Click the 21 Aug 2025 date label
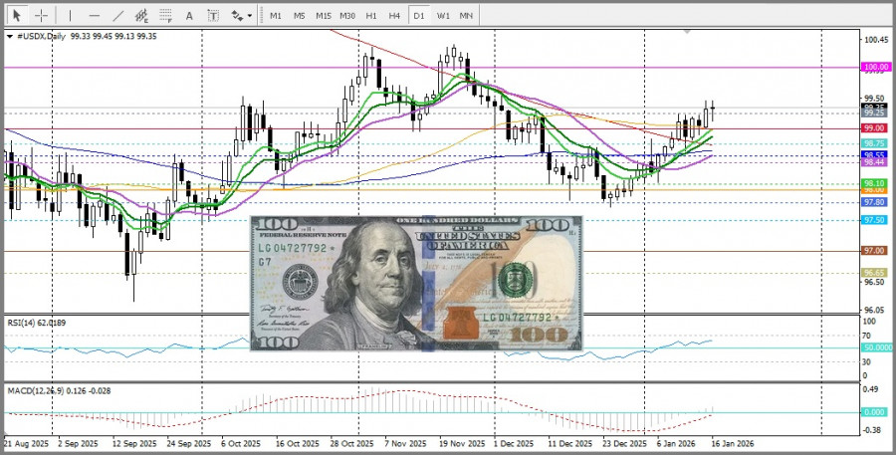 [x=24, y=444]
